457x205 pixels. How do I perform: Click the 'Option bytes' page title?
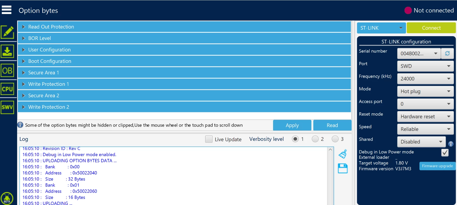pyautogui.click(x=38, y=10)
